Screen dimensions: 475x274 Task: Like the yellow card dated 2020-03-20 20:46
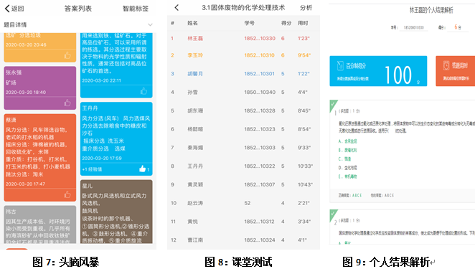tap(67, 55)
